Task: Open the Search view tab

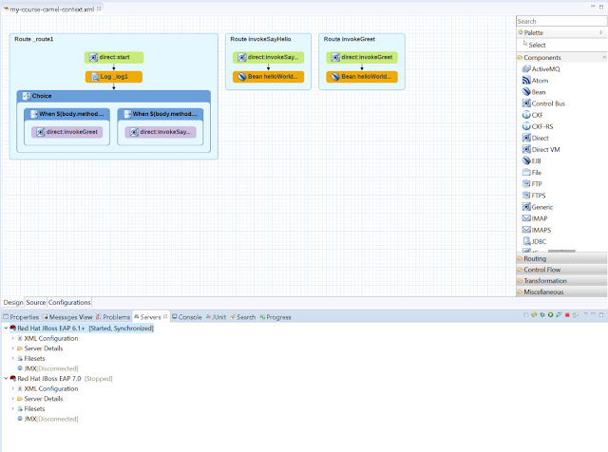Action: click(x=243, y=317)
